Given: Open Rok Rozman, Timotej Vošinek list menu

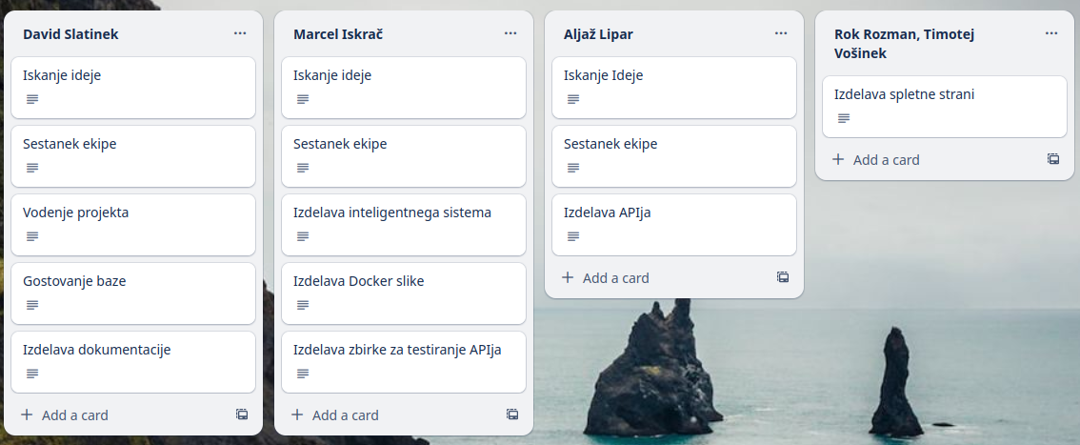Looking at the screenshot, I should (x=1051, y=33).
